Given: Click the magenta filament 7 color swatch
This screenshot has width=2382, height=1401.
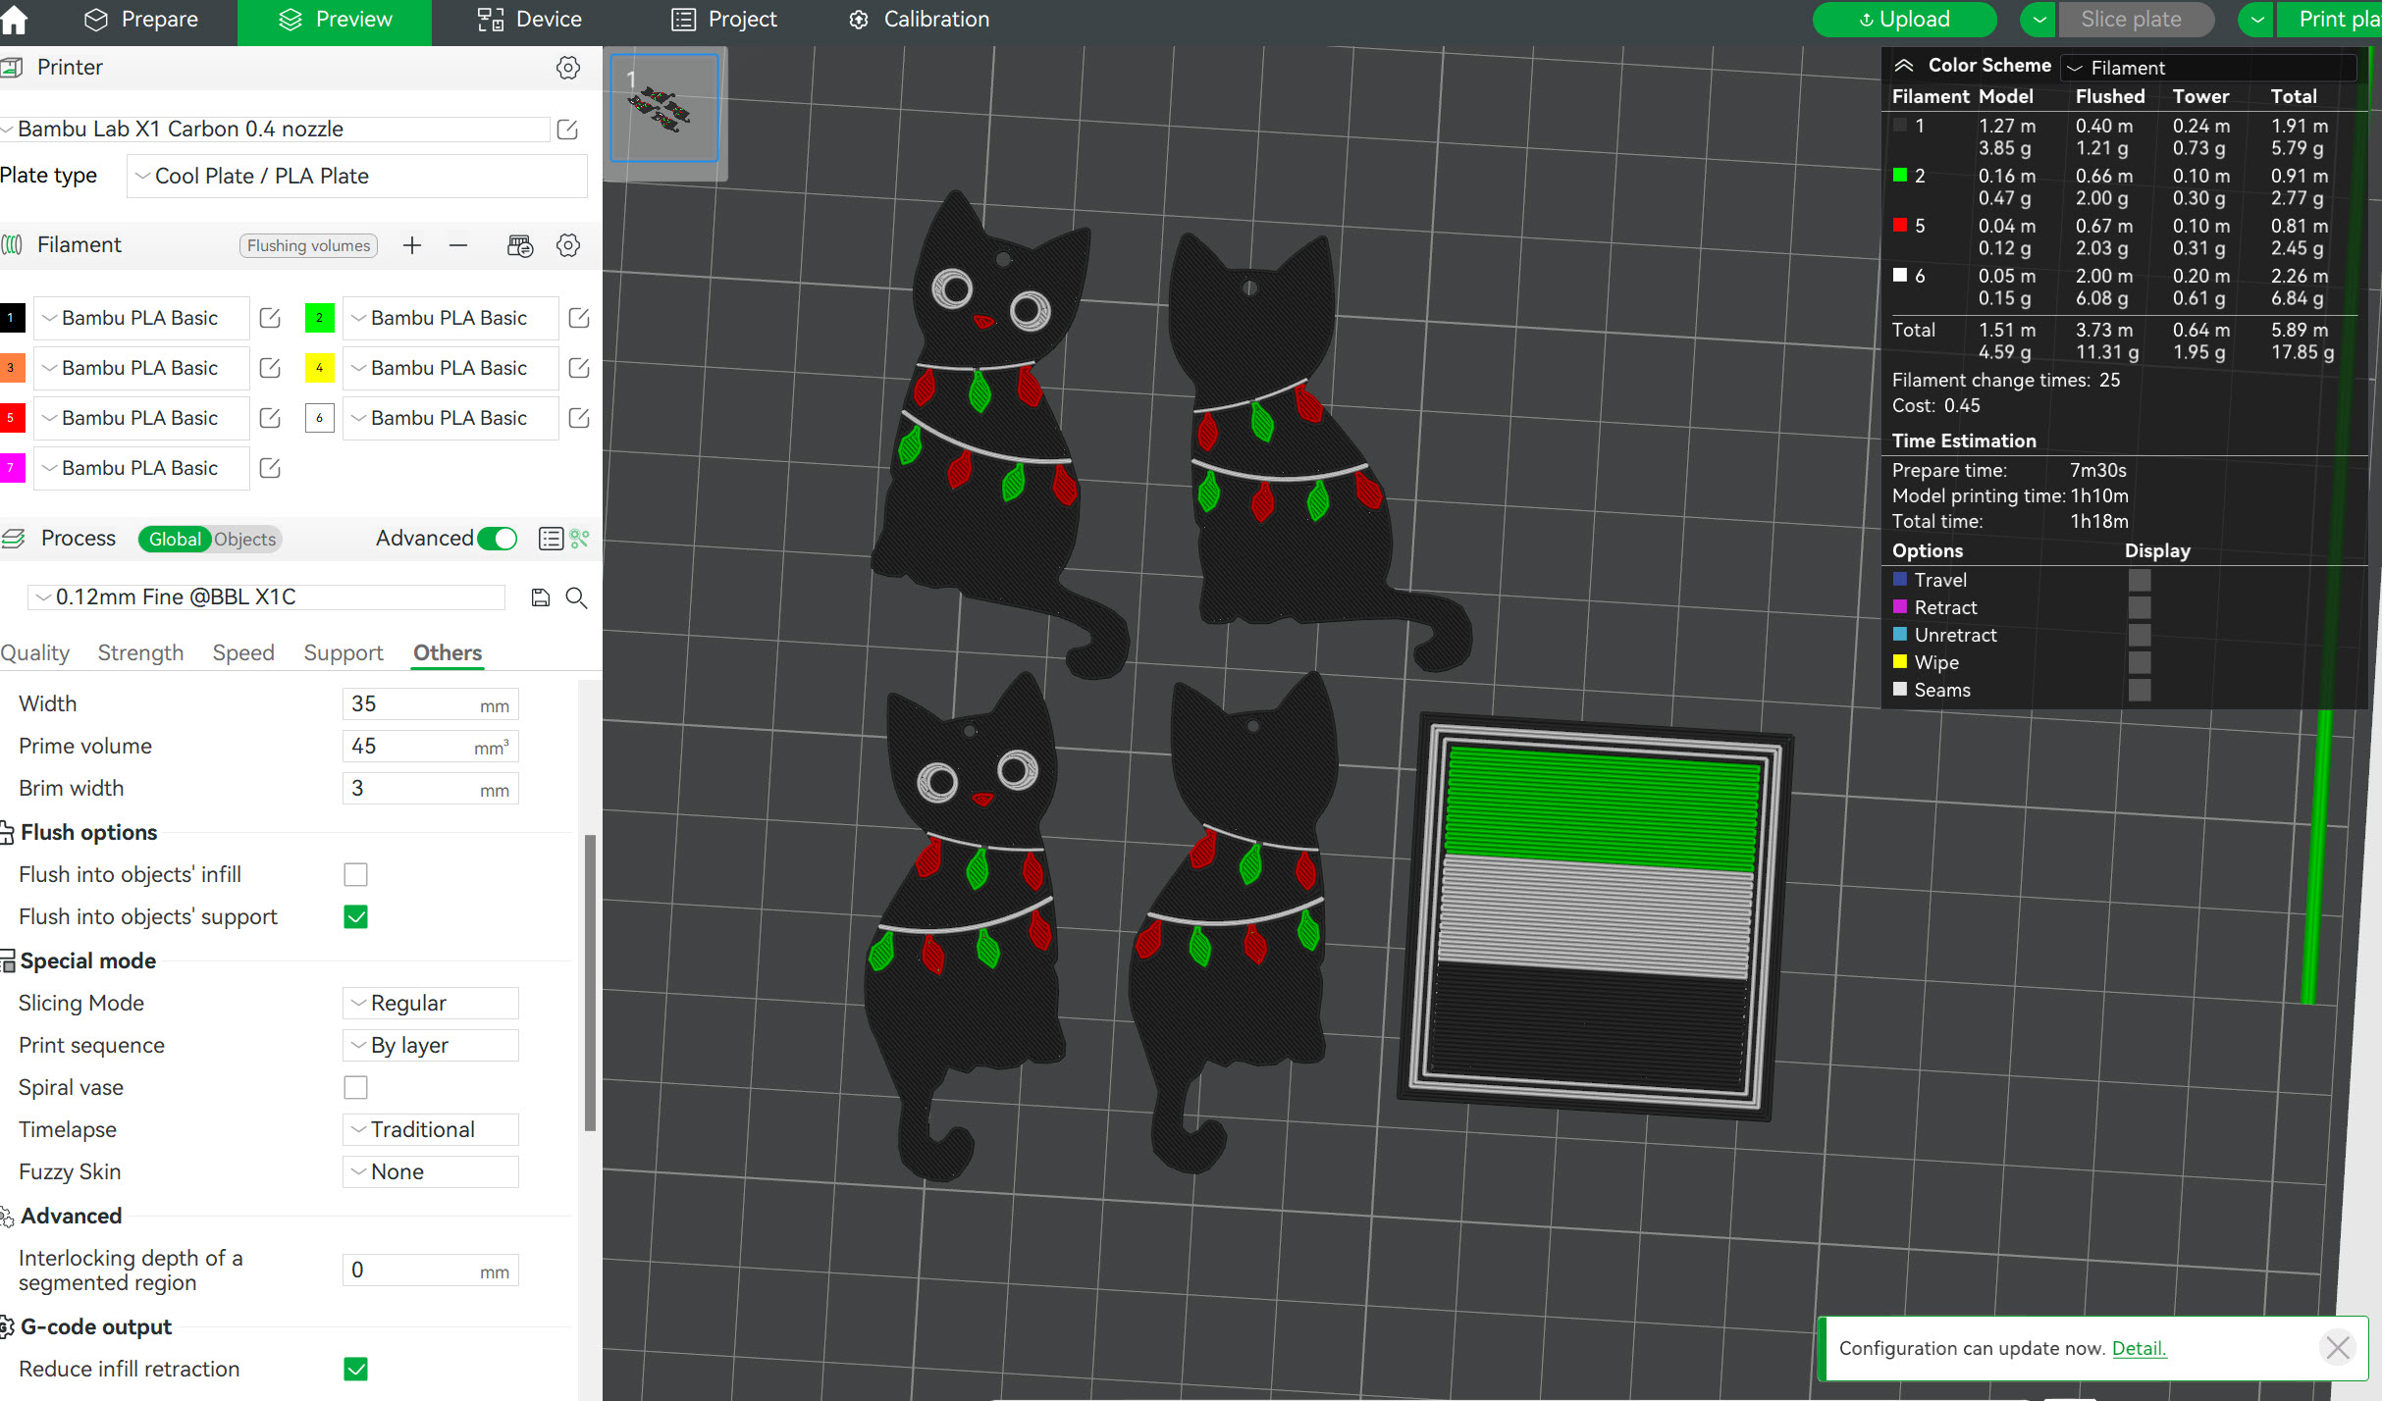Looking at the screenshot, I should (12, 468).
